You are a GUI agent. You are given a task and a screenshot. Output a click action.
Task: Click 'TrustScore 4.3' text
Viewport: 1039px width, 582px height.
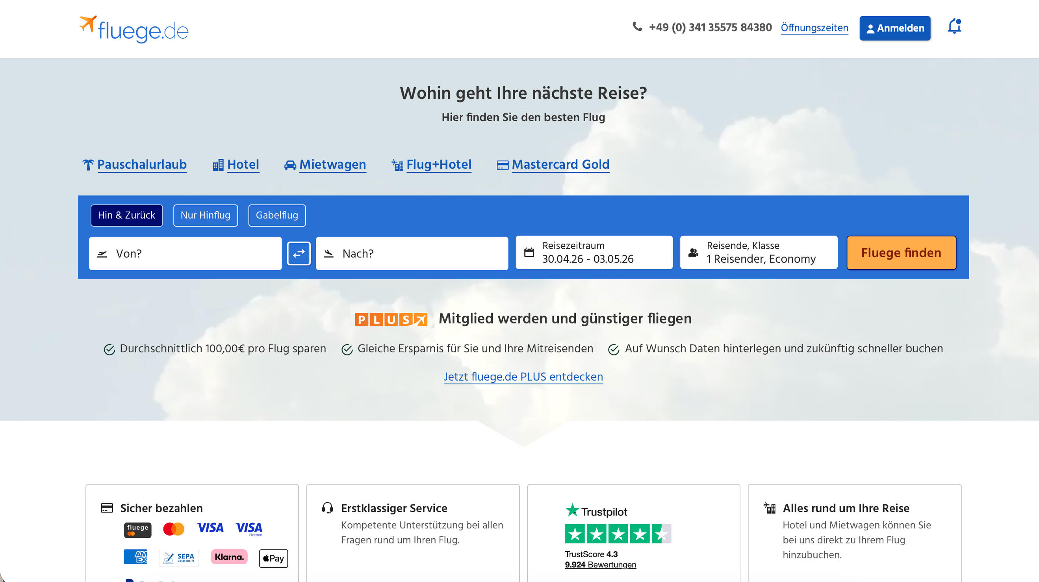(591, 554)
